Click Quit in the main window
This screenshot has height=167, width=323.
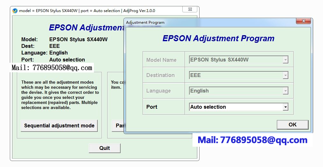click(x=105, y=148)
